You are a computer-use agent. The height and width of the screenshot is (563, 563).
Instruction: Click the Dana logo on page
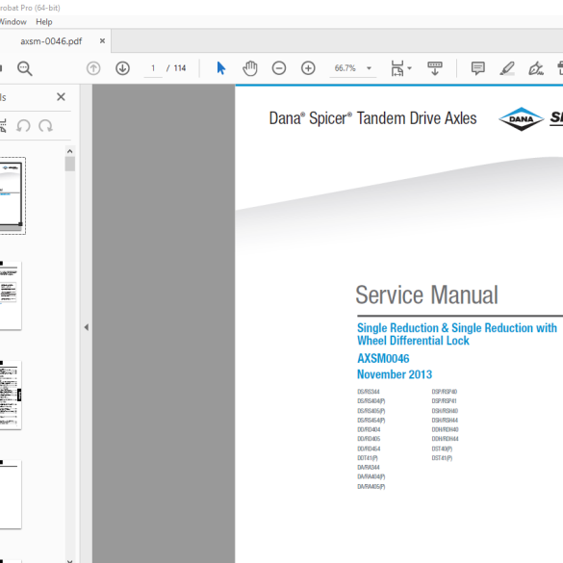pos(522,118)
